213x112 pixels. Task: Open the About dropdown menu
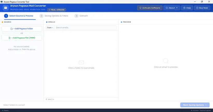(x=172, y=8)
